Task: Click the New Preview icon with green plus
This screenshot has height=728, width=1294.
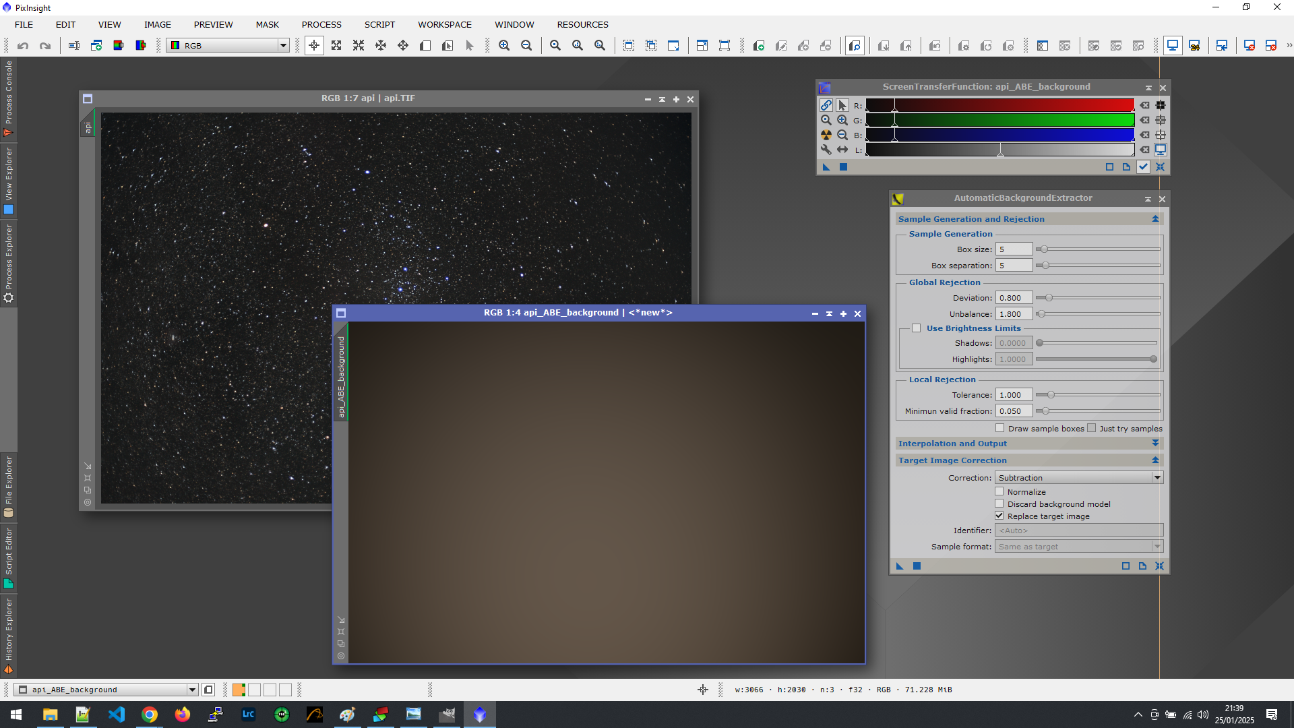Action: click(x=759, y=46)
